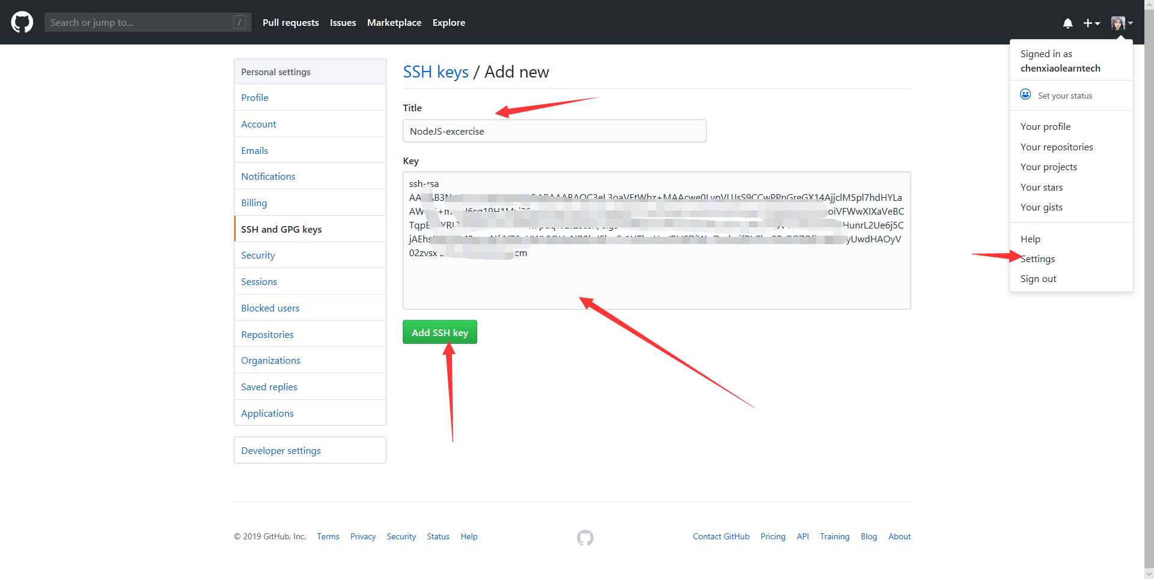Click the page vertical scrollbar
1154x579 pixels.
(1149, 289)
